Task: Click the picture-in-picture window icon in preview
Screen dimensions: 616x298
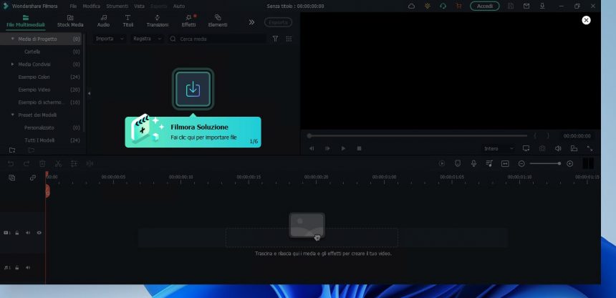Action: [574, 148]
